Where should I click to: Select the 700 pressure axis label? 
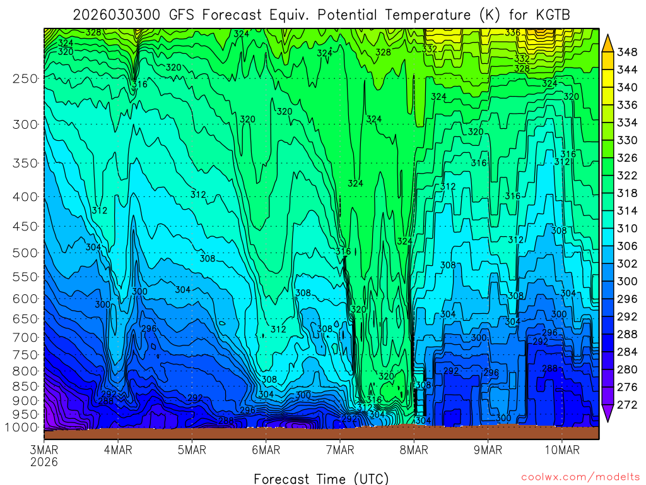(x=25, y=337)
